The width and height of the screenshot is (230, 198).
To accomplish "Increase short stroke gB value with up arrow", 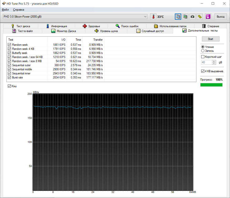I will point(214,61).
